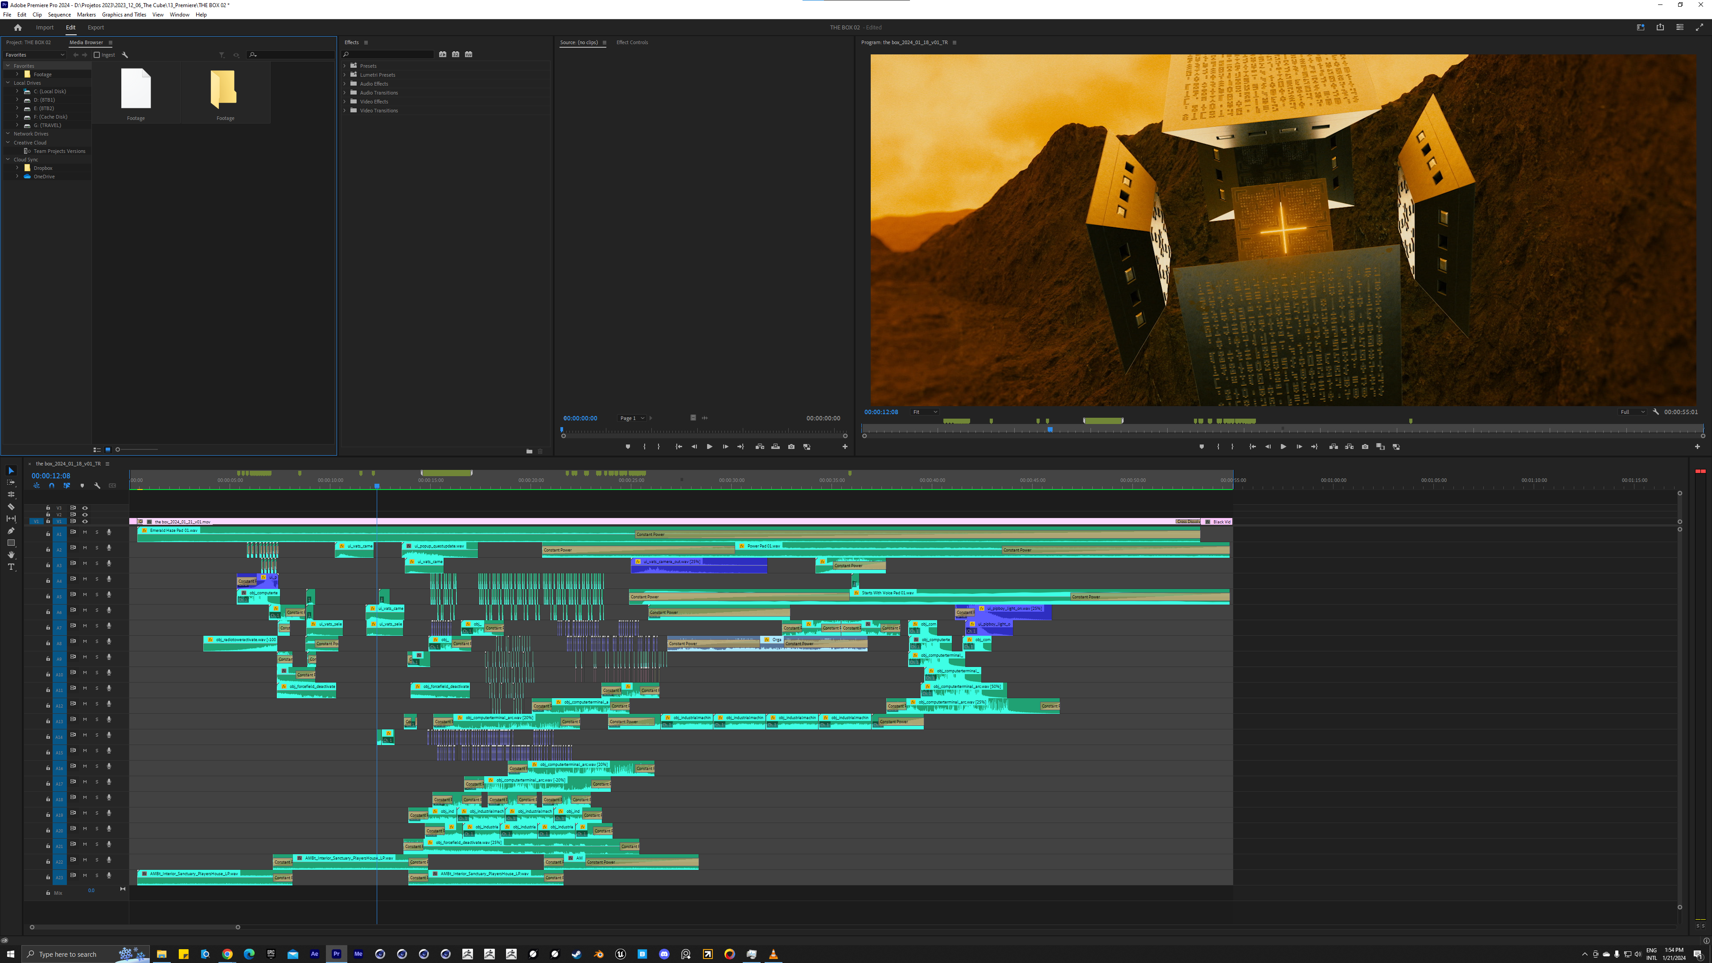Open the Fit zoom level dropdown
The image size is (1712, 963).
[x=925, y=412]
